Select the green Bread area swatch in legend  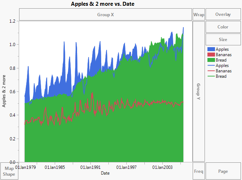(211, 60)
